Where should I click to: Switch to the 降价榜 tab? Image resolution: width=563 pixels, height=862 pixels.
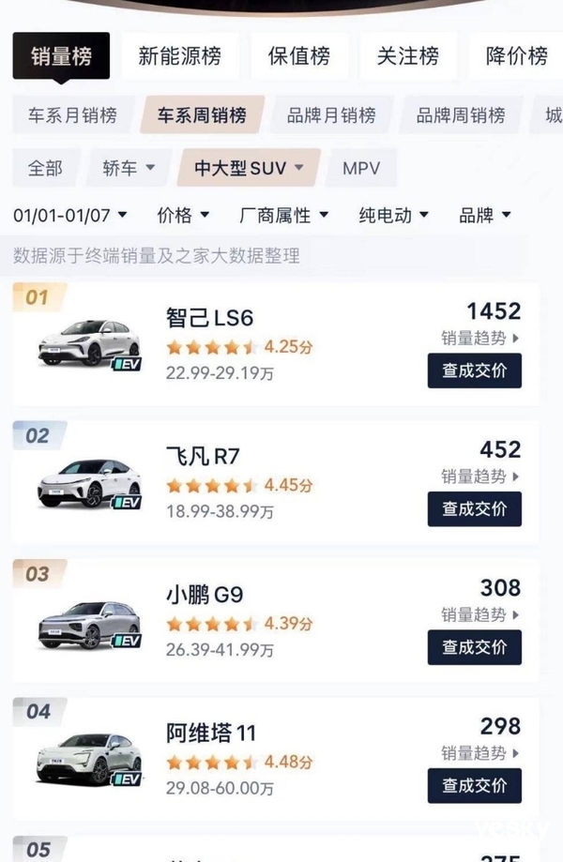coord(514,55)
